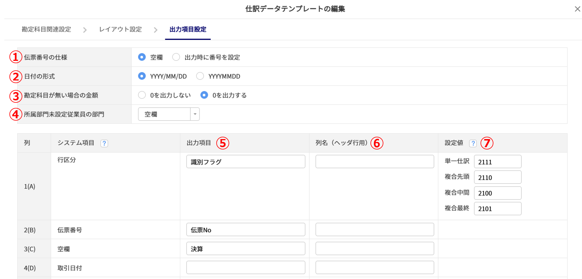Image resolution: width=582 pixels, height=279 pixels.
Task: Click help icon next to システム項目
Action: pos(104,143)
